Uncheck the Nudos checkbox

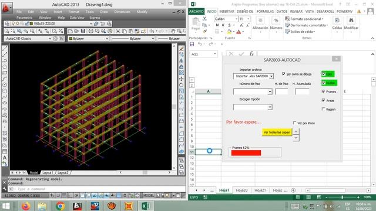[324, 83]
